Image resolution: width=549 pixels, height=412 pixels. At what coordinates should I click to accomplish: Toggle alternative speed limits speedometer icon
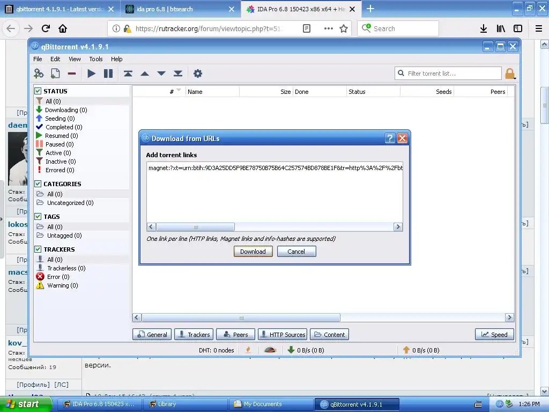pyautogui.click(x=270, y=350)
